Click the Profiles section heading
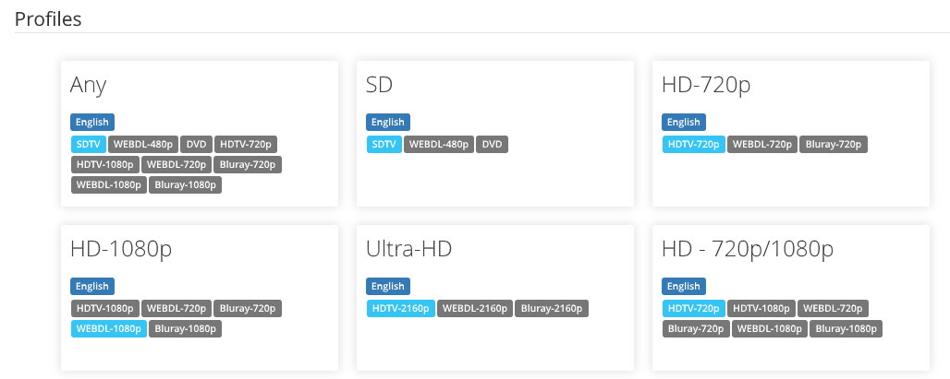950x379 pixels. point(48,18)
